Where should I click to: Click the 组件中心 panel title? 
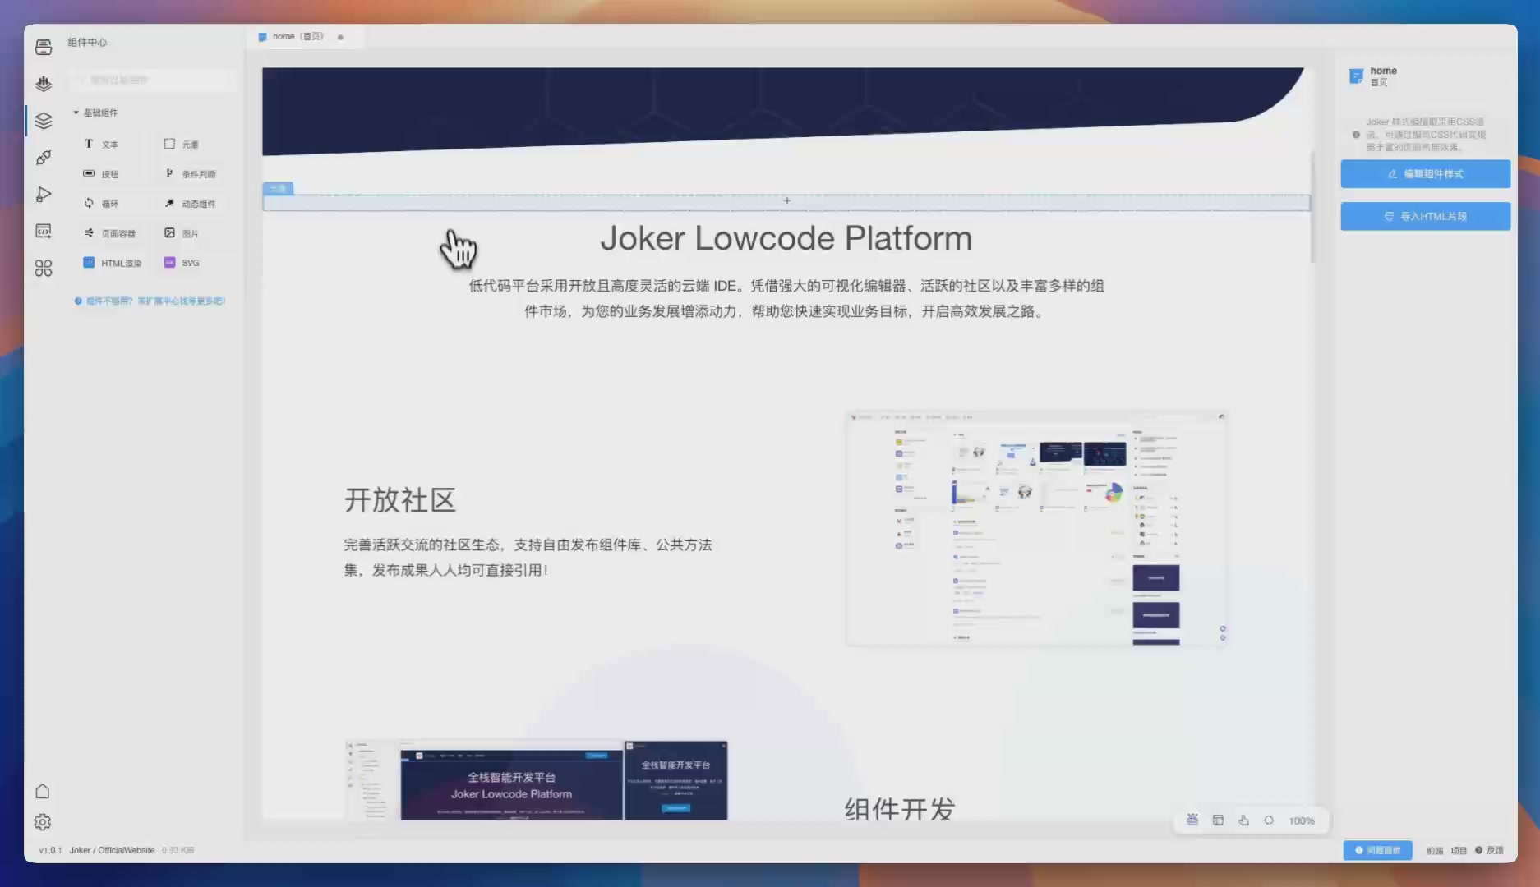point(87,42)
